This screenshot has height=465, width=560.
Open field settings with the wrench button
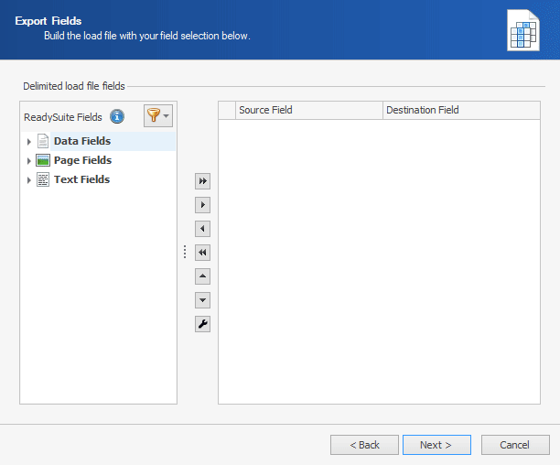[x=202, y=324]
